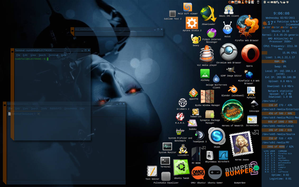Launch the Screenlets icon
This screenshot has width=299, height=187.
tap(252, 120)
